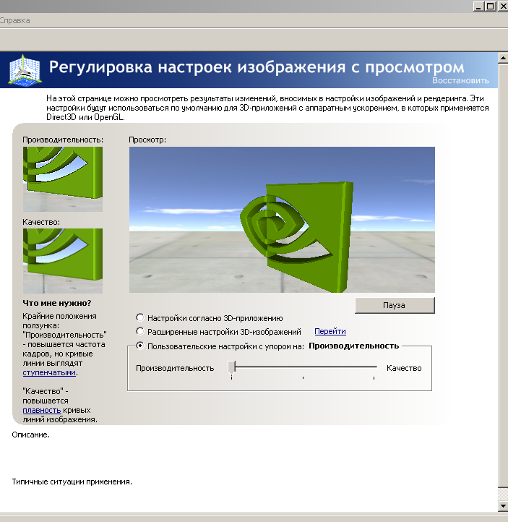Click the Производительность sample thumbnail
Image resolution: width=508 pixels, height=522 pixels.
click(x=62, y=179)
